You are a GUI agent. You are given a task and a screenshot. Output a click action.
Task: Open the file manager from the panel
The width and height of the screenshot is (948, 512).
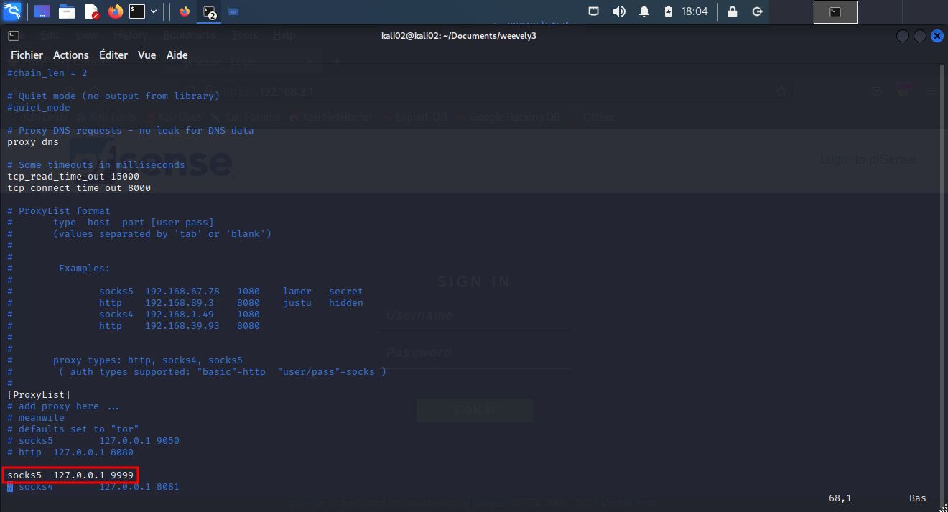67,11
